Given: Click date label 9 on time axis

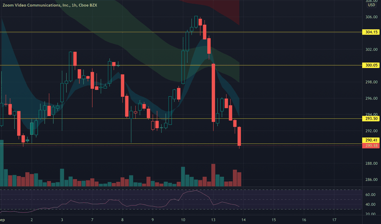Looking at the screenshot, I should tap(152, 220).
